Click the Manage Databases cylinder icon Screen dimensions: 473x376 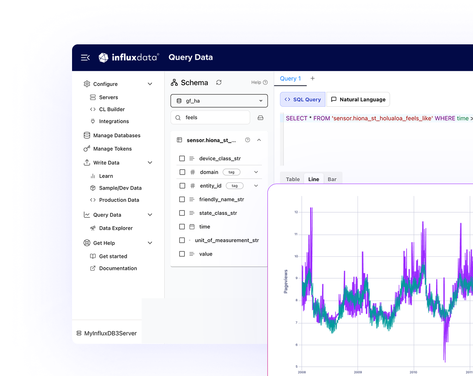tap(87, 135)
